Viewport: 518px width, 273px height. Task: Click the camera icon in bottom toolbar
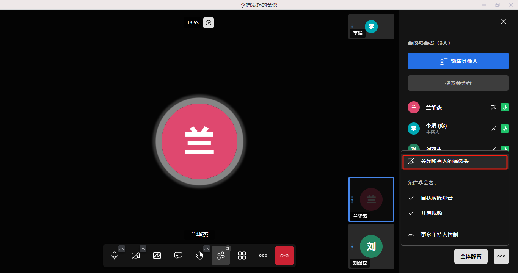pos(136,256)
